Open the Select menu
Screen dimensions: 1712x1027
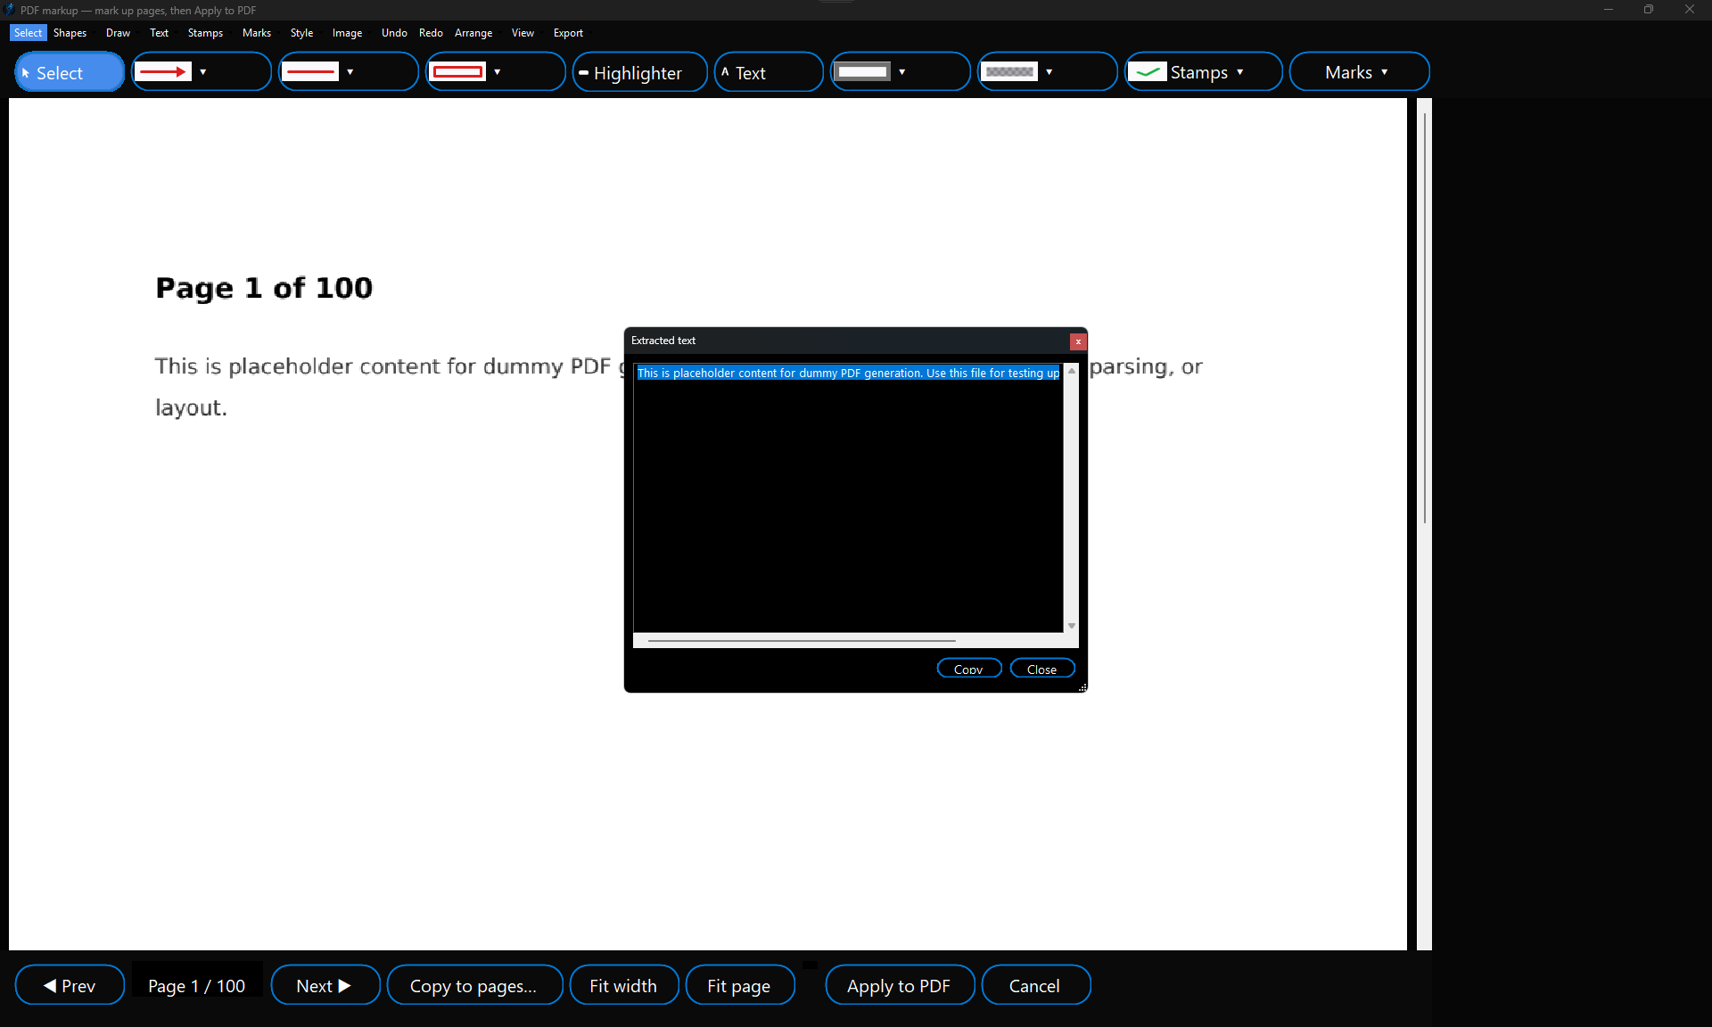(x=28, y=33)
